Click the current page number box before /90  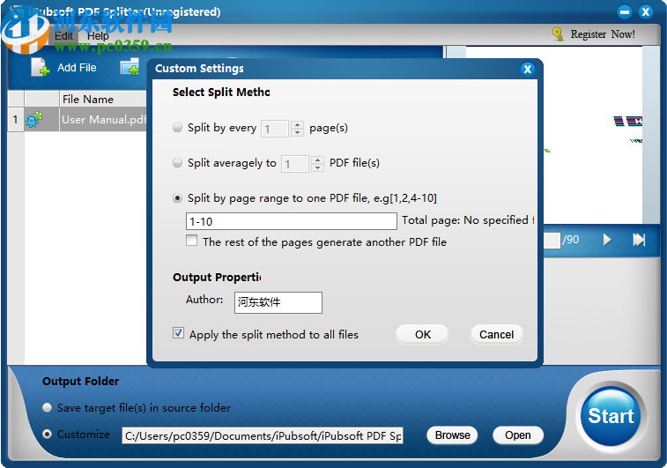pyautogui.click(x=552, y=241)
